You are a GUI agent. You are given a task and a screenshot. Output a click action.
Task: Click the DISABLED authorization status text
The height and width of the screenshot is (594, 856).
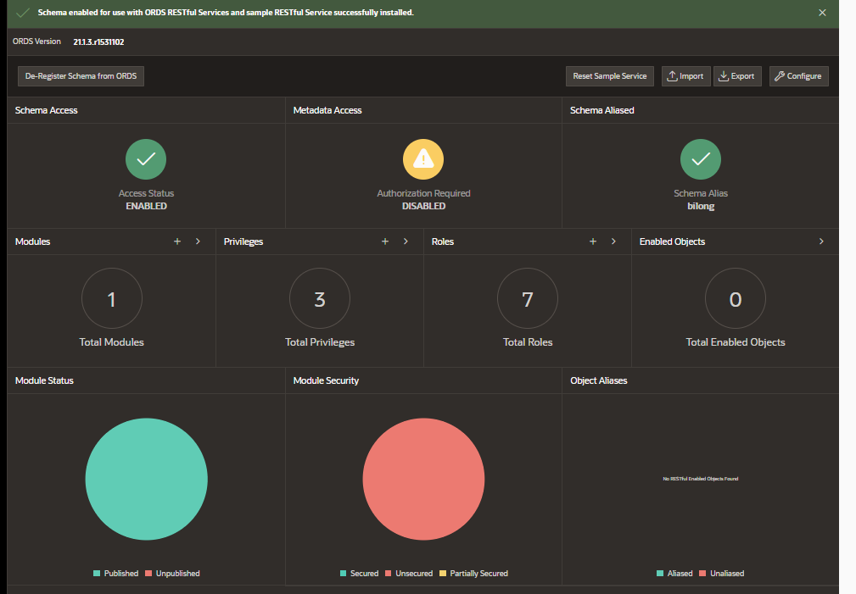coord(423,206)
